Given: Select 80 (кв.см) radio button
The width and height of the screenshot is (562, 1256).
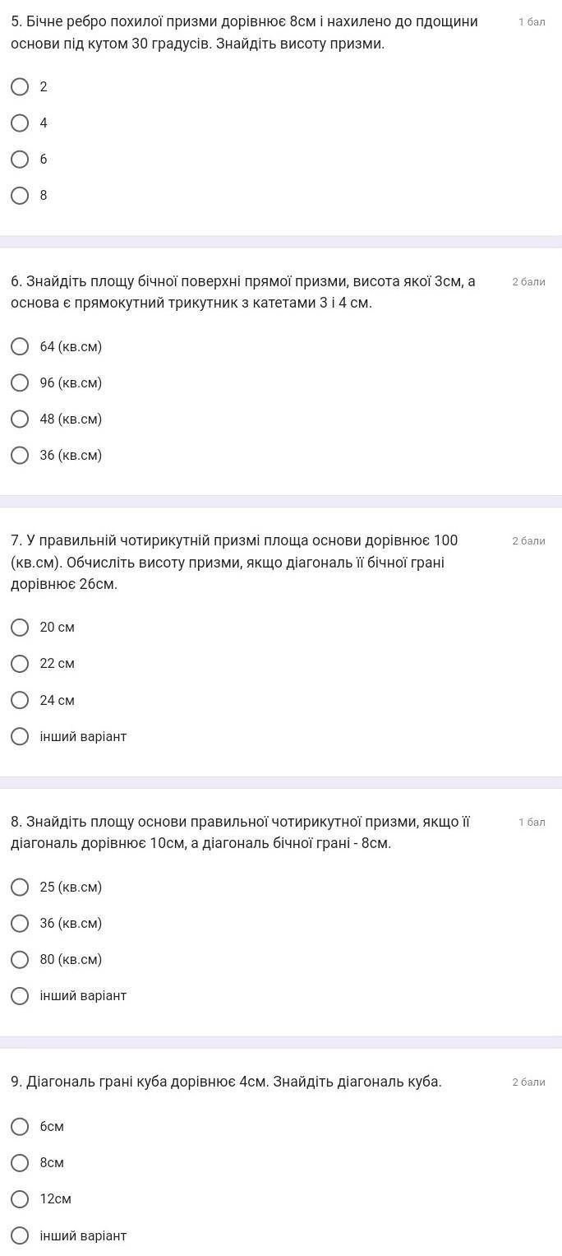Looking at the screenshot, I should click(x=20, y=959).
